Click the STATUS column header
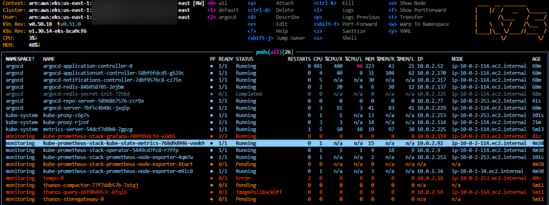Screen dimensions: 549x205 tap(244, 59)
